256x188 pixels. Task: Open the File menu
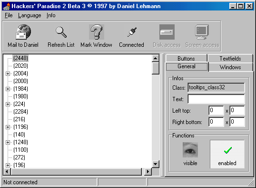coord(9,15)
